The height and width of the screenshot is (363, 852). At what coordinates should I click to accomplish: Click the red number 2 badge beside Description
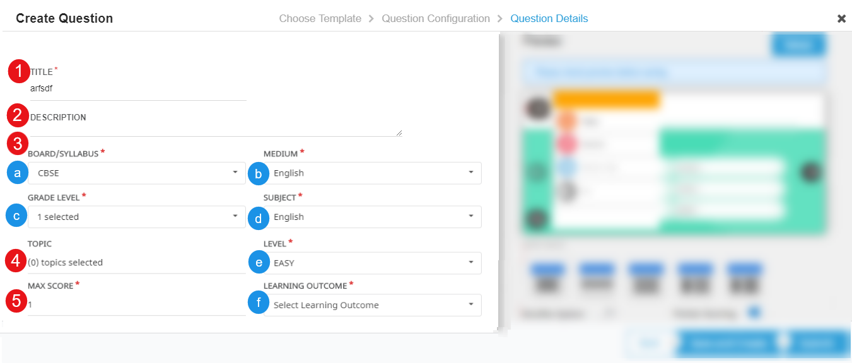18,117
